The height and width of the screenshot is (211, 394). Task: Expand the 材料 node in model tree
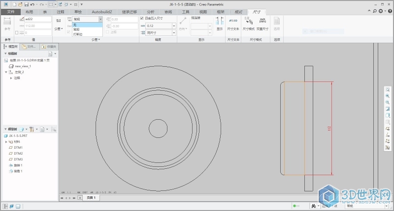click(6, 142)
